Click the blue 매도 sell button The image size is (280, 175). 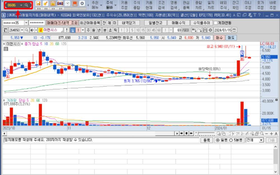(231, 38)
